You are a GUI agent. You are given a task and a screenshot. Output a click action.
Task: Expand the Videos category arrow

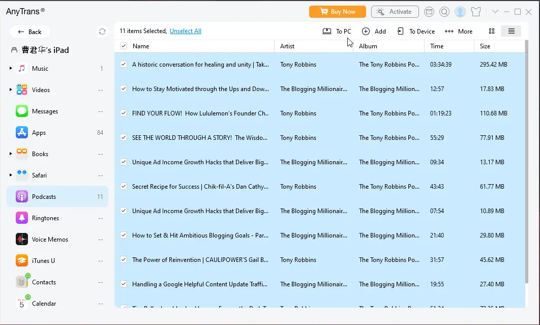(11, 90)
